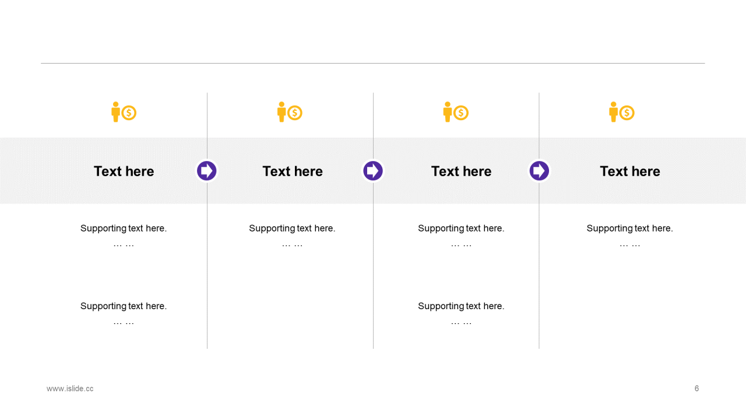Select the fourth column's 'Text here' heading
746x420 pixels.
[630, 171]
